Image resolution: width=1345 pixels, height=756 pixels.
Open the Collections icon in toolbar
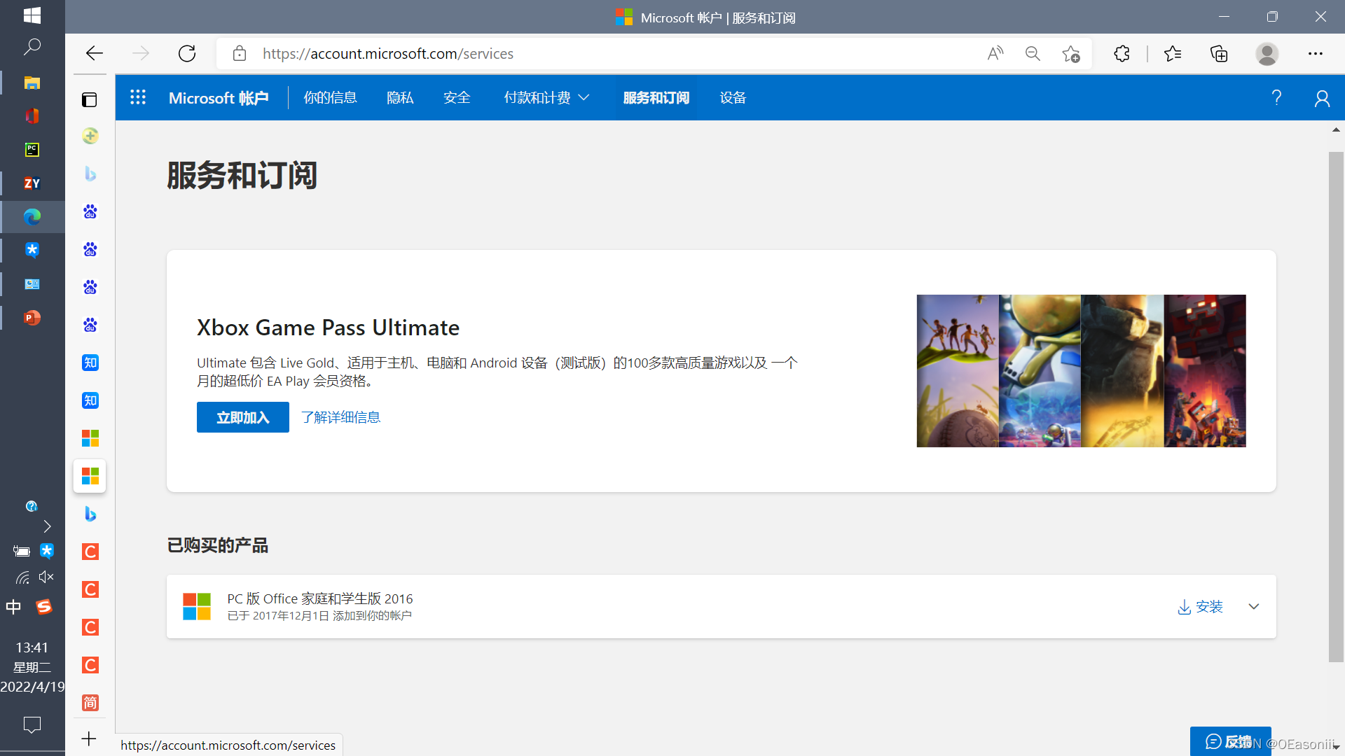pos(1219,54)
